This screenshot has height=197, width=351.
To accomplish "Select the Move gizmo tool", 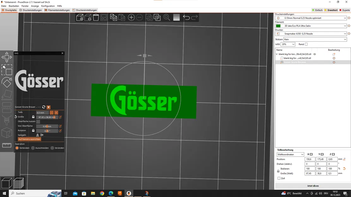I will [x=7, y=57].
